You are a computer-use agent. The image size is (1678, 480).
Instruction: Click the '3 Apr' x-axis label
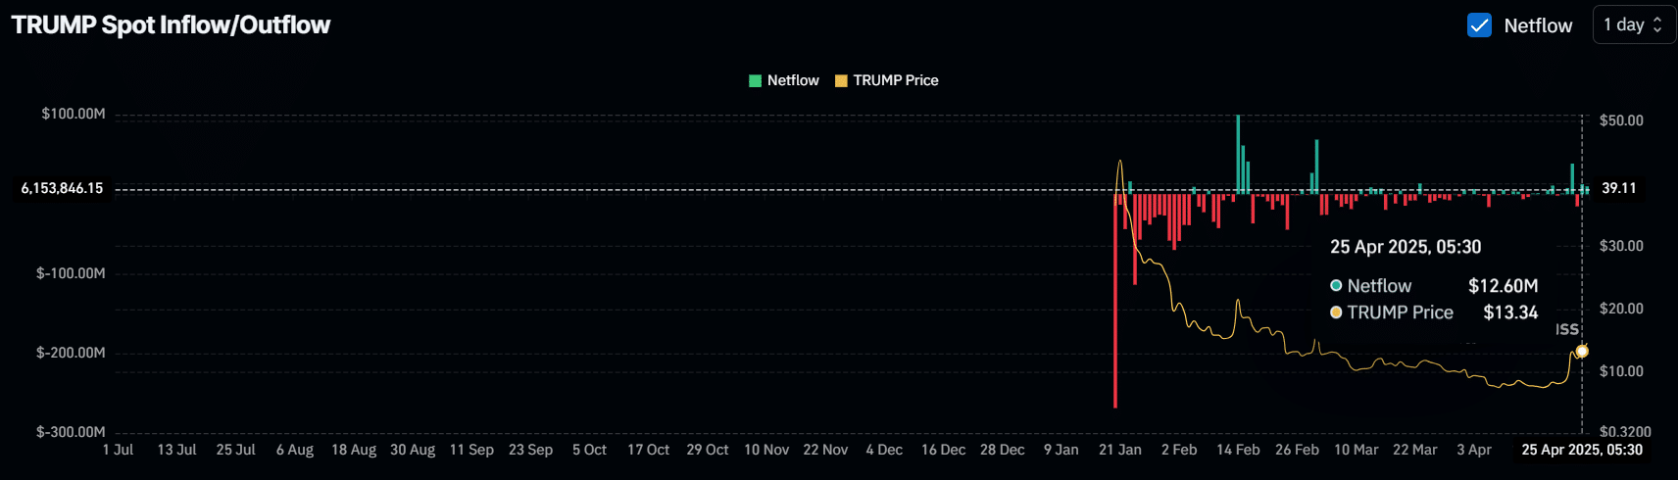click(1474, 450)
